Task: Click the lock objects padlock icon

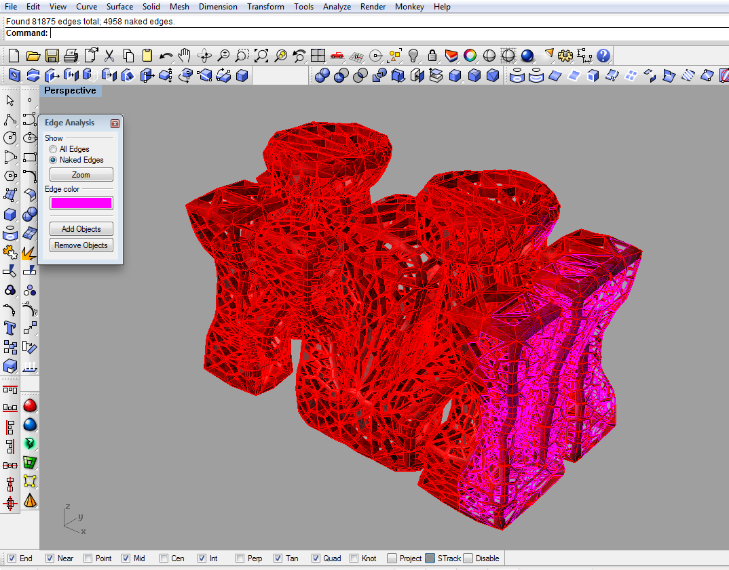Action: tap(432, 56)
